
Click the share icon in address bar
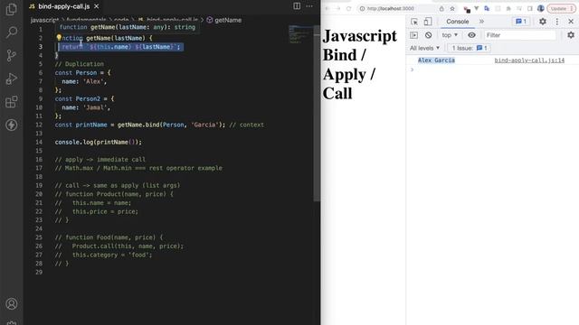(441, 8)
